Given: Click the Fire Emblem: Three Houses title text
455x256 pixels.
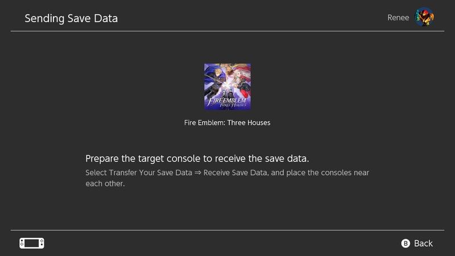Looking at the screenshot, I should [227, 122].
